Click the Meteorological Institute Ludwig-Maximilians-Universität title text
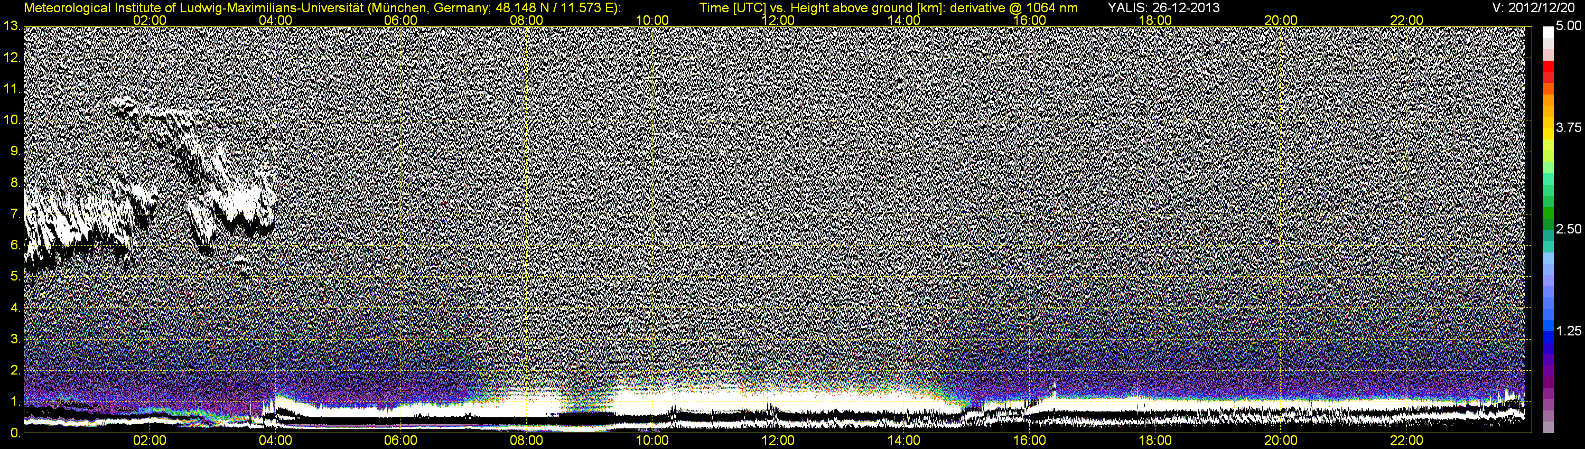 click(322, 8)
